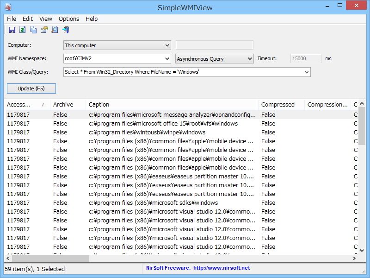Open the View menu
Viewport: 370px width, 278px height.
point(45,19)
